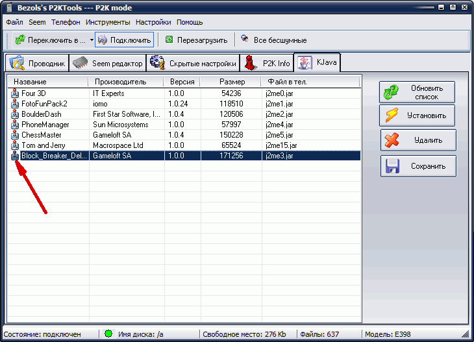Click the 171256 size cell

tap(231, 156)
